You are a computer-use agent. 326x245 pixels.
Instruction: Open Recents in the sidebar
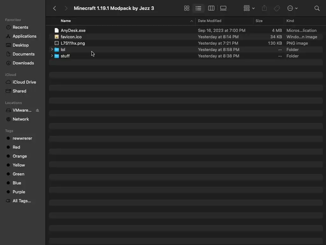coord(20,27)
